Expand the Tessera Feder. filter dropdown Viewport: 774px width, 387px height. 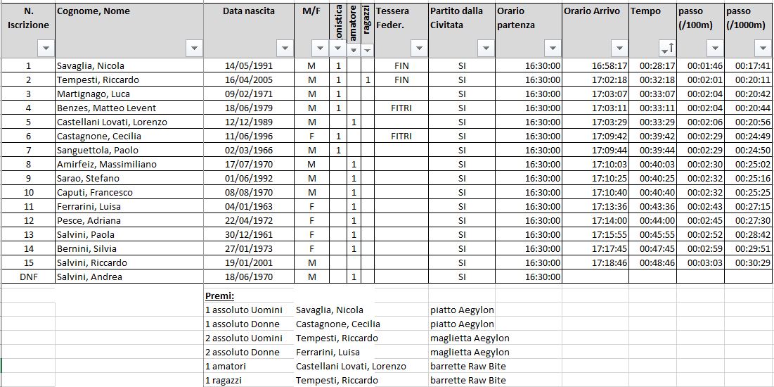click(419, 49)
